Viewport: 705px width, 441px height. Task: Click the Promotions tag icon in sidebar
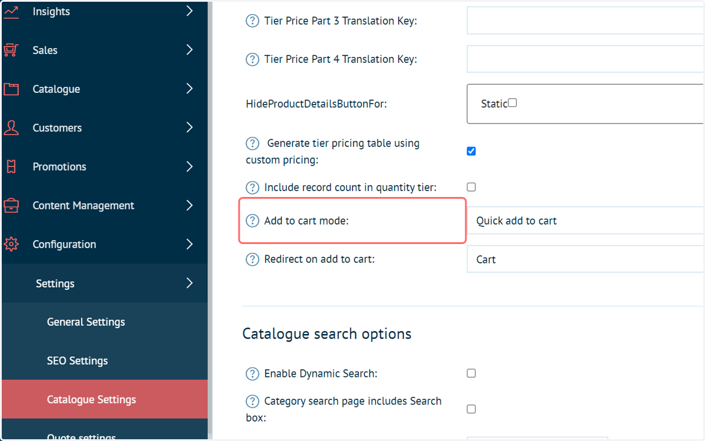pos(11,167)
